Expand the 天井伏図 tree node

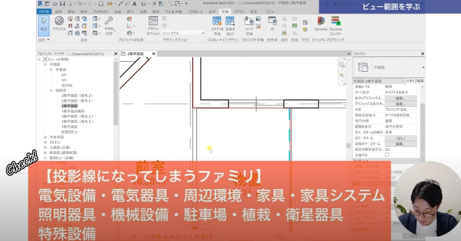click(45, 137)
